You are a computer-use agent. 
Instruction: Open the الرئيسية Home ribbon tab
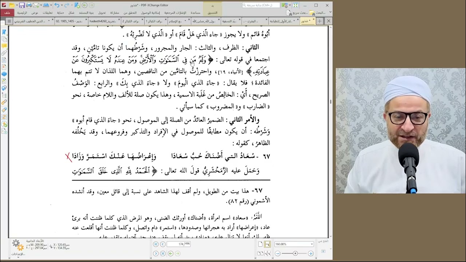coord(22,13)
